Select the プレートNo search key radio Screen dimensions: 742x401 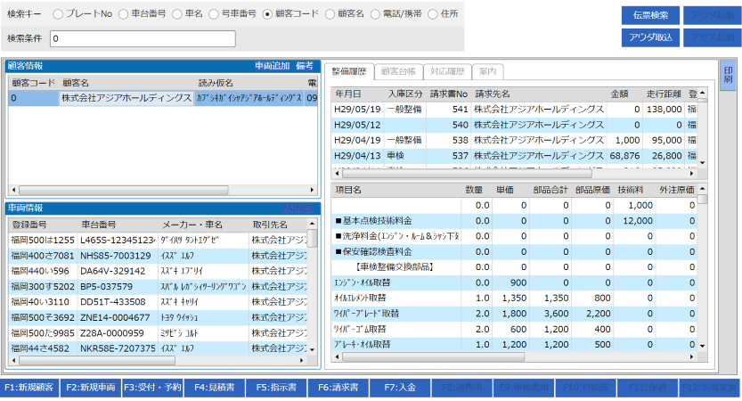pyautogui.click(x=58, y=14)
